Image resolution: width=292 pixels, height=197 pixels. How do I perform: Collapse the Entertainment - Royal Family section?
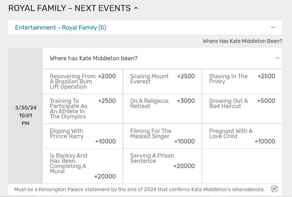pyautogui.click(x=273, y=27)
